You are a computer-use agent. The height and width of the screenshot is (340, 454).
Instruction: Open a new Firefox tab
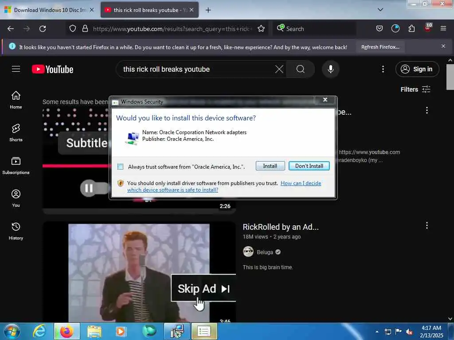click(208, 10)
